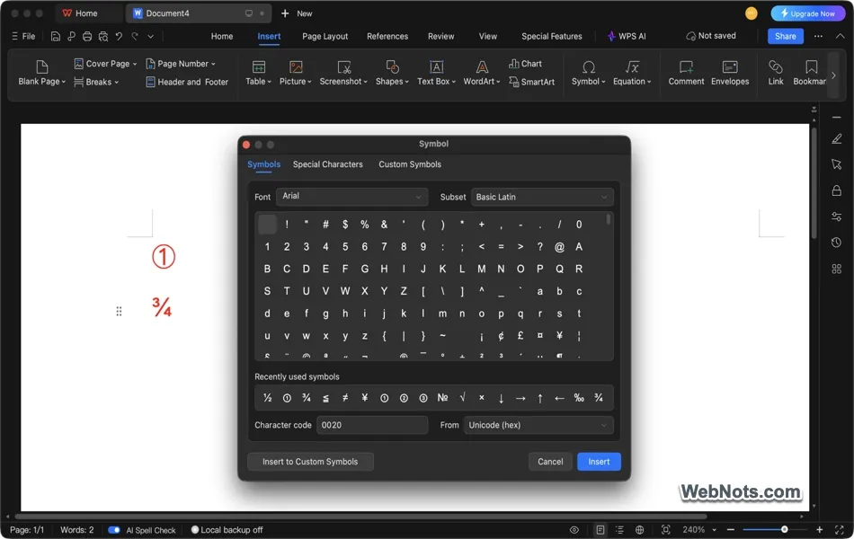Viewport: 854px width, 539px height.
Task: Open the Page Layout ribbon tab
Action: click(325, 36)
